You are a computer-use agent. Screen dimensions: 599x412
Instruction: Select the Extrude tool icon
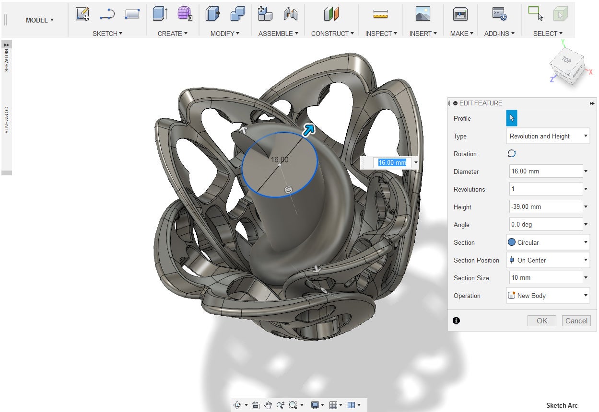coord(159,14)
